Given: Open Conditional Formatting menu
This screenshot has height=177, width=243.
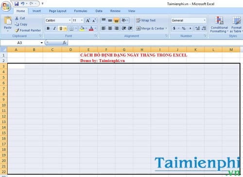Looking at the screenshot, I should (219, 25).
